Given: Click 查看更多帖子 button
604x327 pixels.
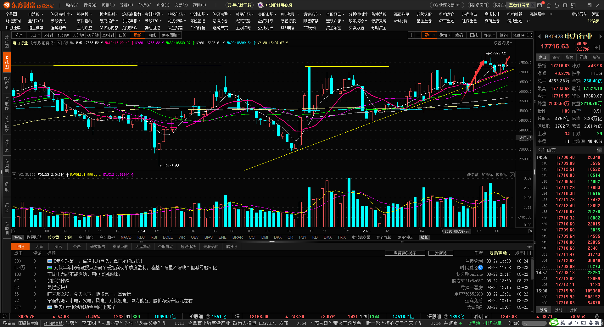Looking at the screenshot, I should (x=405, y=253).
